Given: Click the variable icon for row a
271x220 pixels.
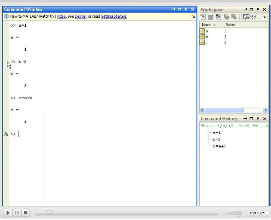Looking at the screenshot, I should pyautogui.click(x=202, y=31).
